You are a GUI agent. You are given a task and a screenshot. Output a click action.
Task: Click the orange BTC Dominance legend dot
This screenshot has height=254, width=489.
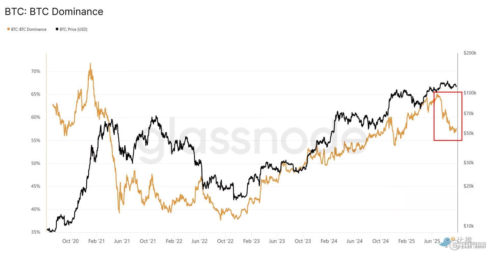pyautogui.click(x=8, y=29)
